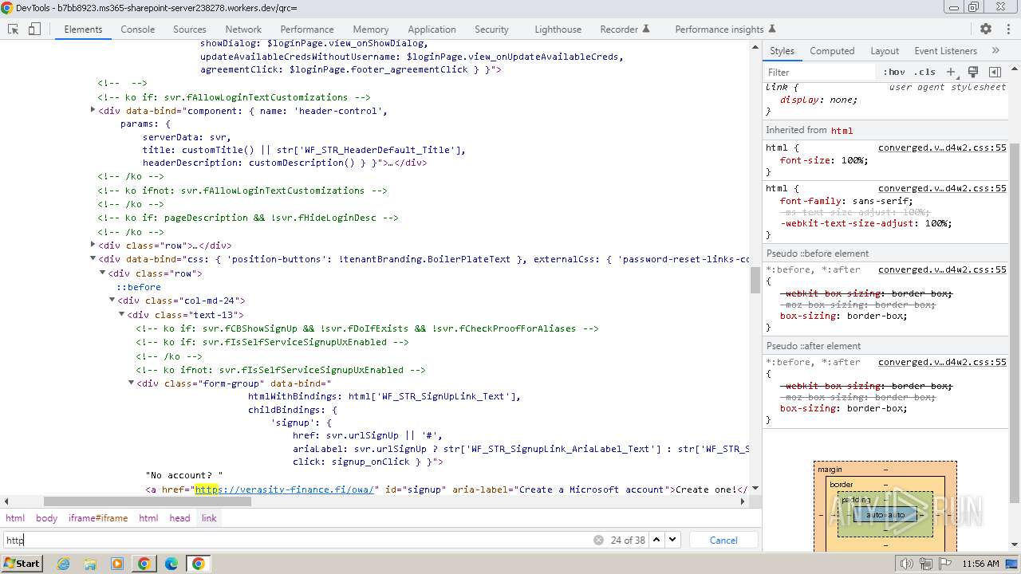Collapse the div class="col-md-24" node
This screenshot has width=1021, height=574.
pos(112,301)
